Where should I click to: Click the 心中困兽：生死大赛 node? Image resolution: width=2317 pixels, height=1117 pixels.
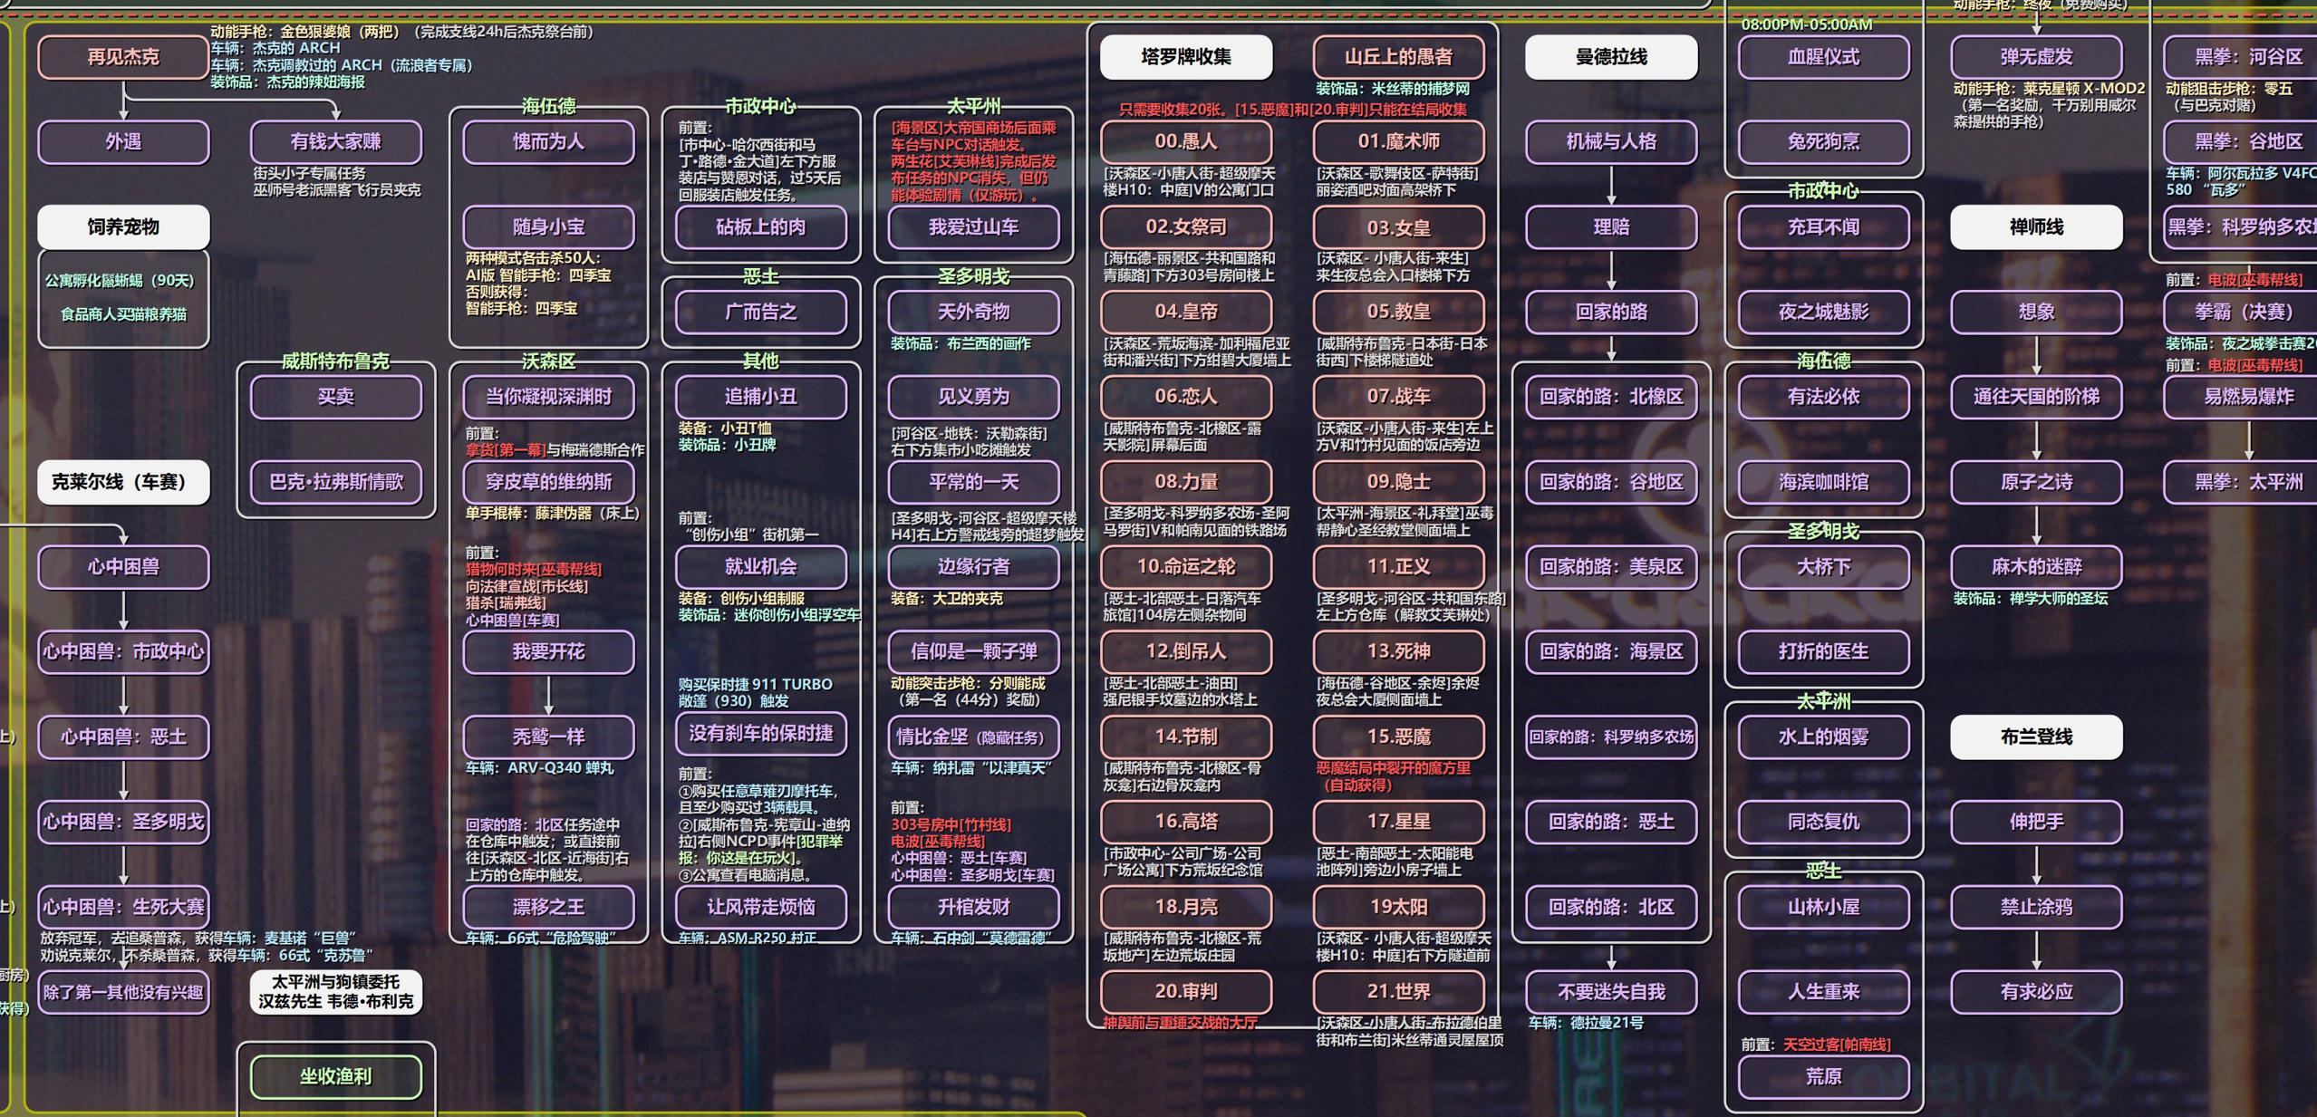click(x=123, y=907)
